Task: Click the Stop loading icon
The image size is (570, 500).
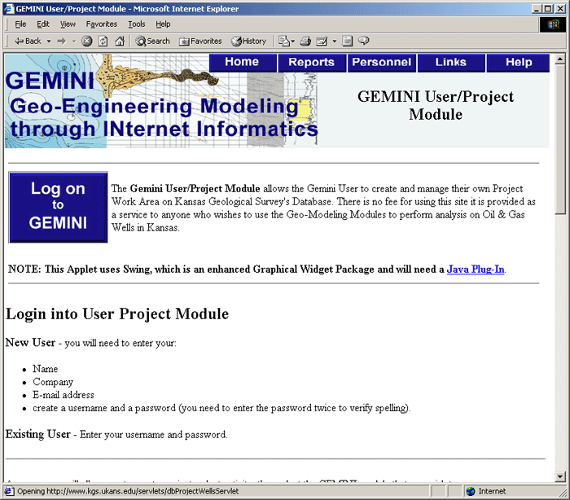Action: [86, 41]
